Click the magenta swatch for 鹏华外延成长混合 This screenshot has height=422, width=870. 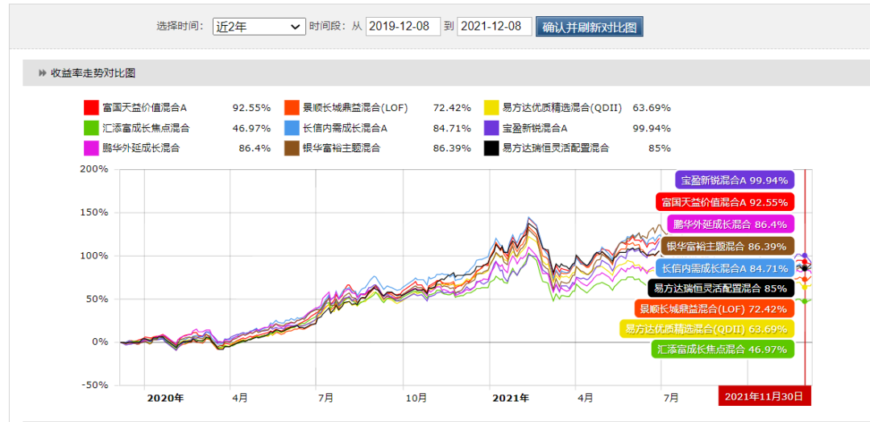pos(92,148)
